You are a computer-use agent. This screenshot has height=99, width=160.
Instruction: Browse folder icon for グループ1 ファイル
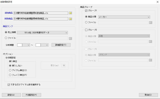pyautogui.click(x=151, y=23)
